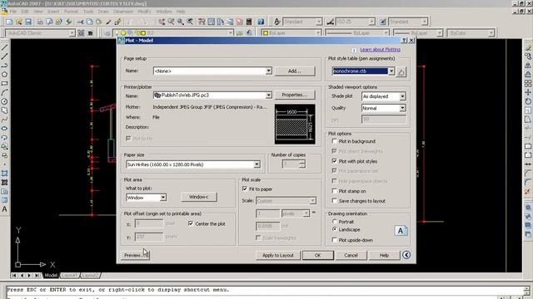Open Paper size dropdown
Screen dimensions: 533x299
(257, 164)
